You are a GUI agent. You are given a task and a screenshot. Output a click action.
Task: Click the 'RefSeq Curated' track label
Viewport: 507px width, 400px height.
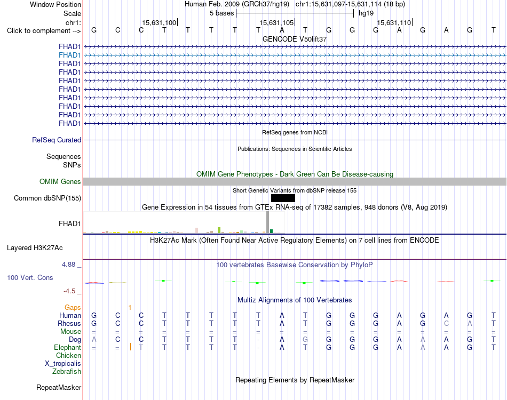pyautogui.click(x=57, y=140)
